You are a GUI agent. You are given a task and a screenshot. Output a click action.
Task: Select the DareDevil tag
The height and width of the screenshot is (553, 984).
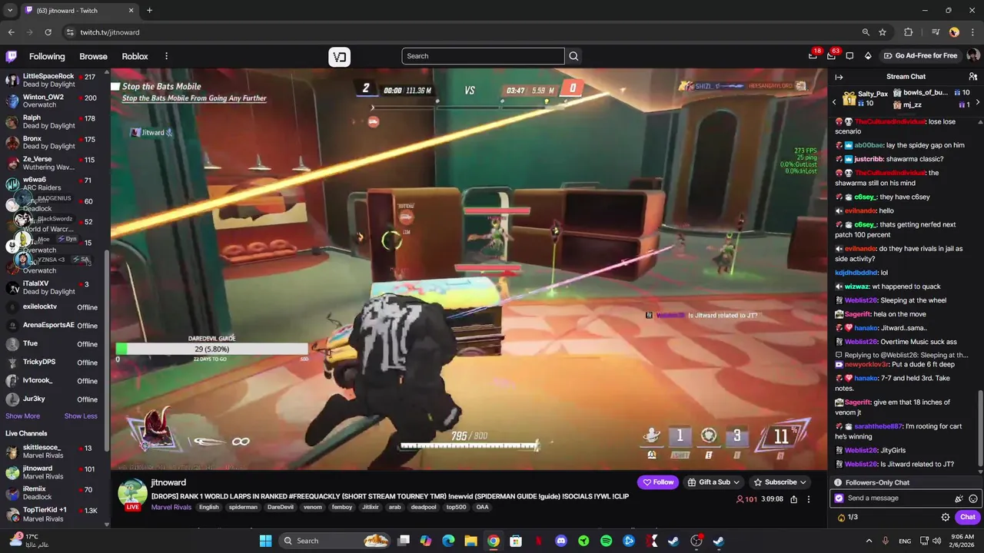280,507
